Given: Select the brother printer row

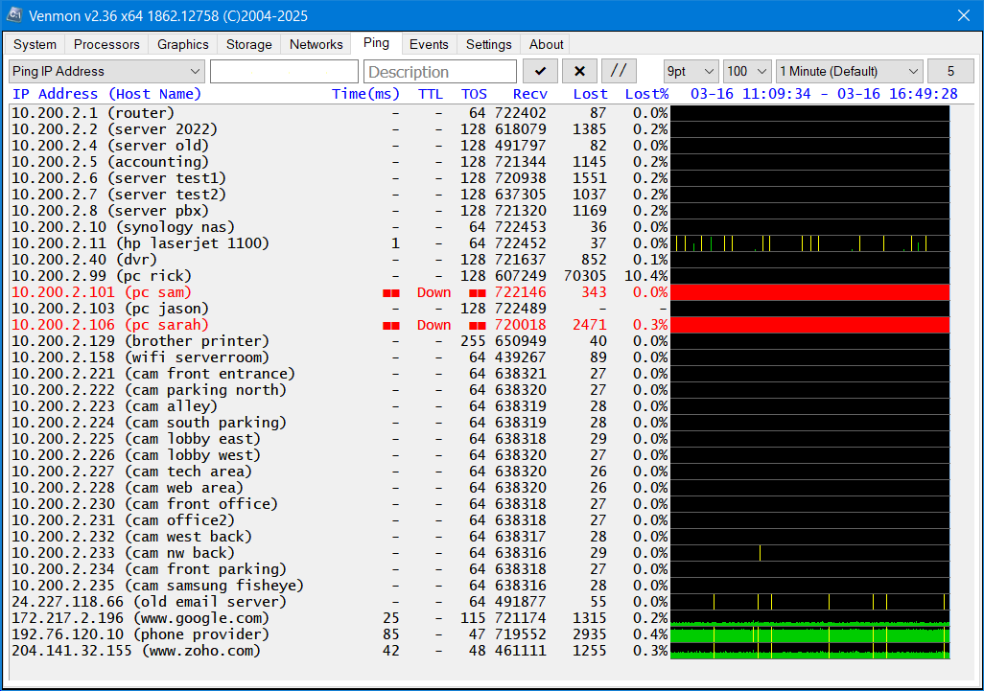Looking at the screenshot, I should (x=480, y=341).
